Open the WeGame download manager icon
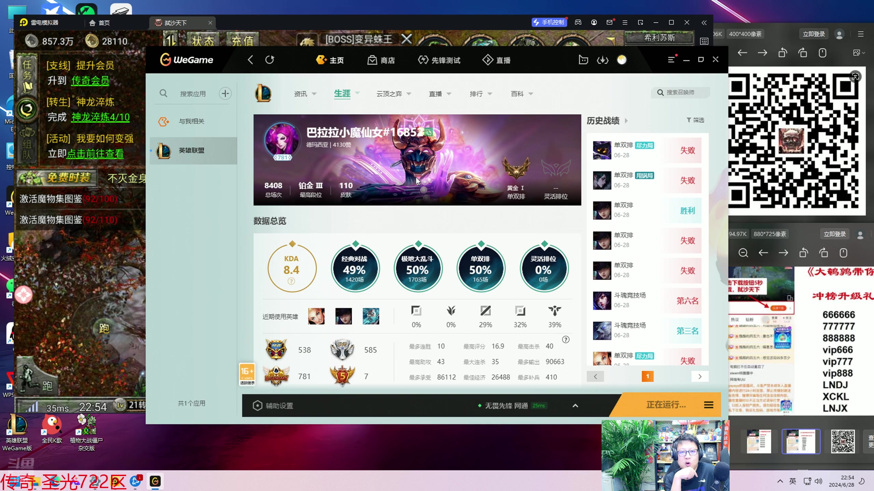 point(603,60)
